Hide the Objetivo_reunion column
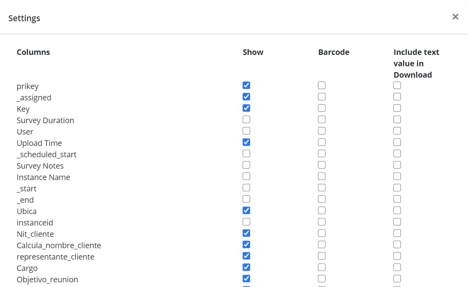This screenshot has width=468, height=287. coord(246,279)
